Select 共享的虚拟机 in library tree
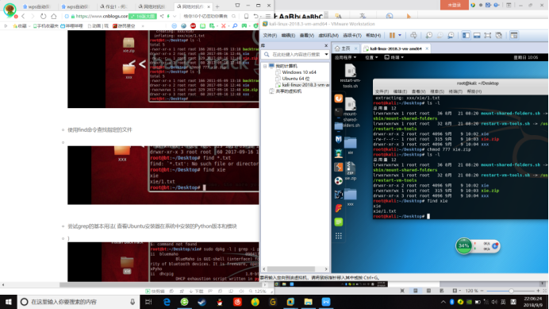The height and width of the screenshot is (309, 549). pos(288,91)
